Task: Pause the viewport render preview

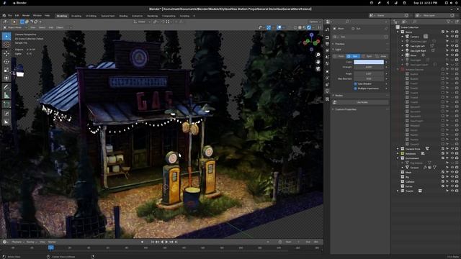Action: pos(319,27)
